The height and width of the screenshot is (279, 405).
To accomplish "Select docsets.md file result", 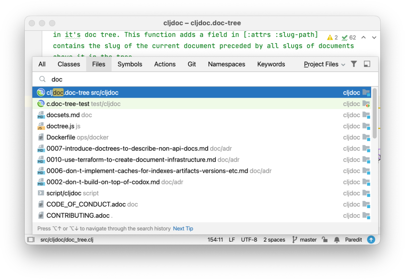I will (202, 115).
